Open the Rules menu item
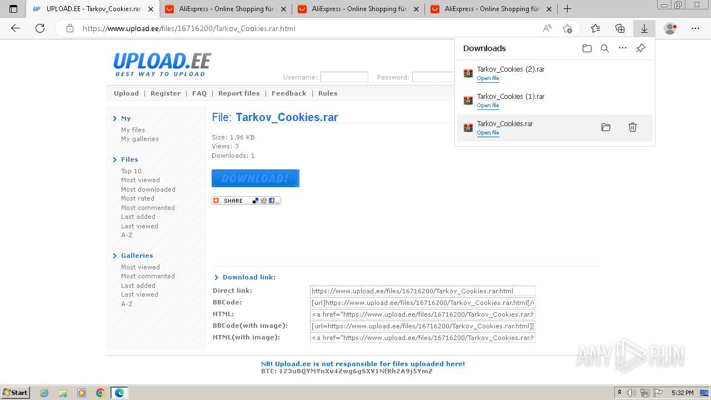711x400 pixels. (328, 93)
